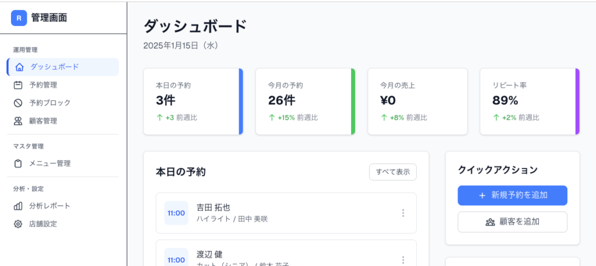596x266 pixels.
Task: Click the bar chart icon beside 分析レポート
Action: (x=18, y=206)
